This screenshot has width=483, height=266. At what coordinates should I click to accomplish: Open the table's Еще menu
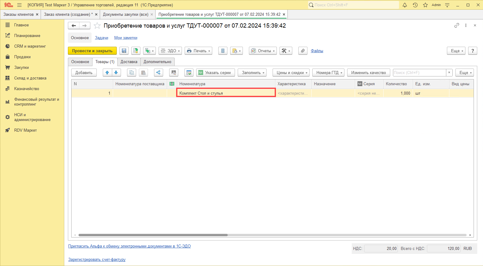tap(465, 72)
